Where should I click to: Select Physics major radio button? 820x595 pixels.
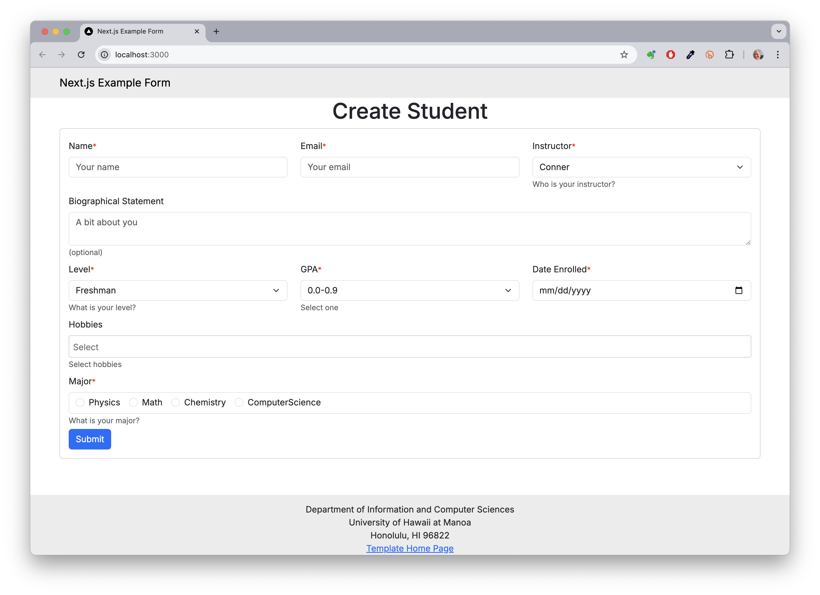(x=80, y=402)
